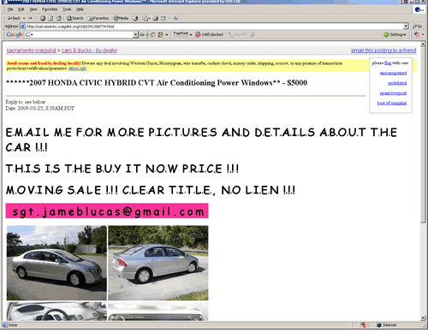Open the View menu
428x333 pixels.
click(x=33, y=9)
